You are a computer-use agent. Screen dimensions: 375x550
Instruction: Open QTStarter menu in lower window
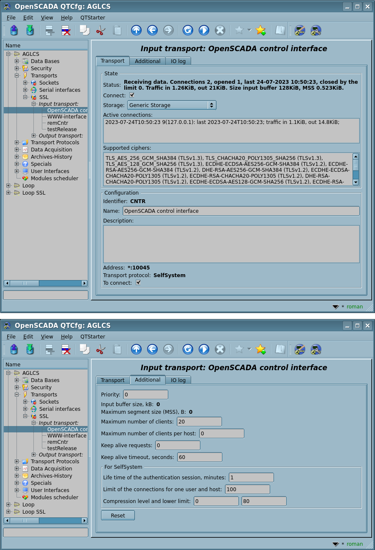pyautogui.click(x=93, y=337)
